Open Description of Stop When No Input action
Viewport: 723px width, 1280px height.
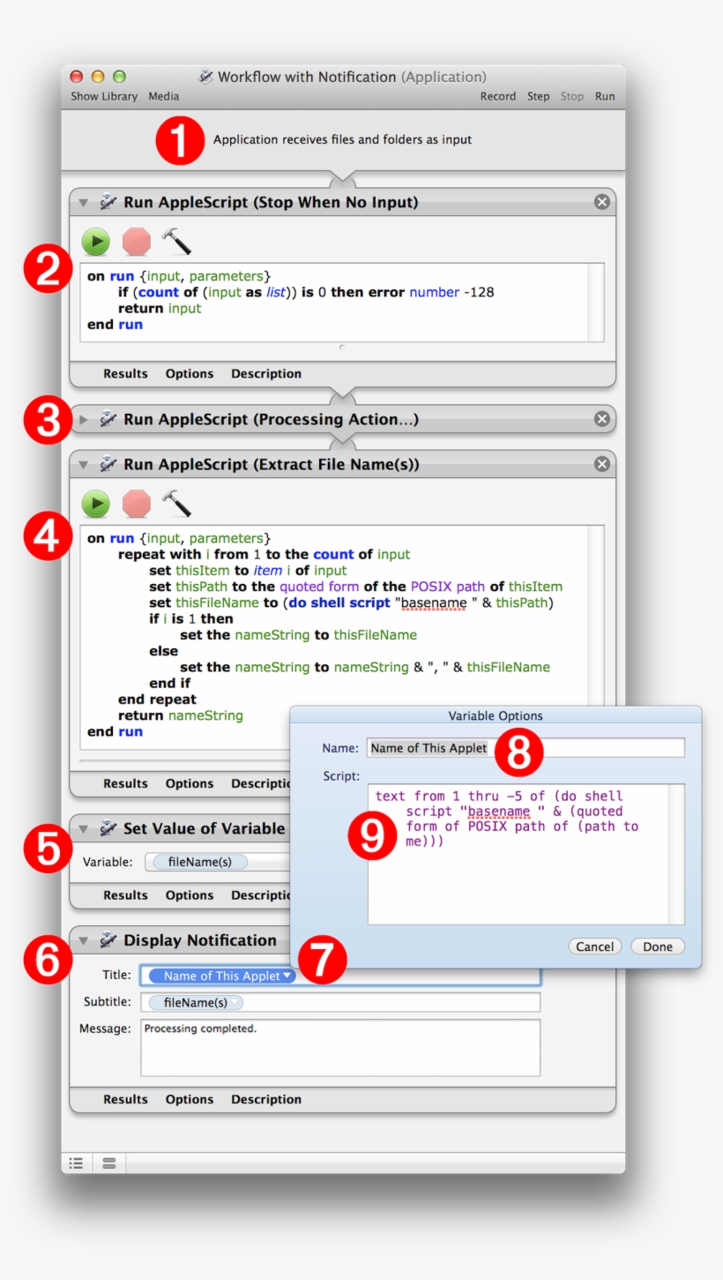click(x=266, y=374)
